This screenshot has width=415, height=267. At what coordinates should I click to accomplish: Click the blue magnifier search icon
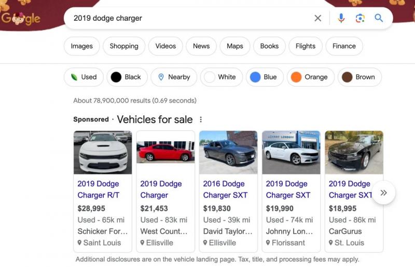379,18
